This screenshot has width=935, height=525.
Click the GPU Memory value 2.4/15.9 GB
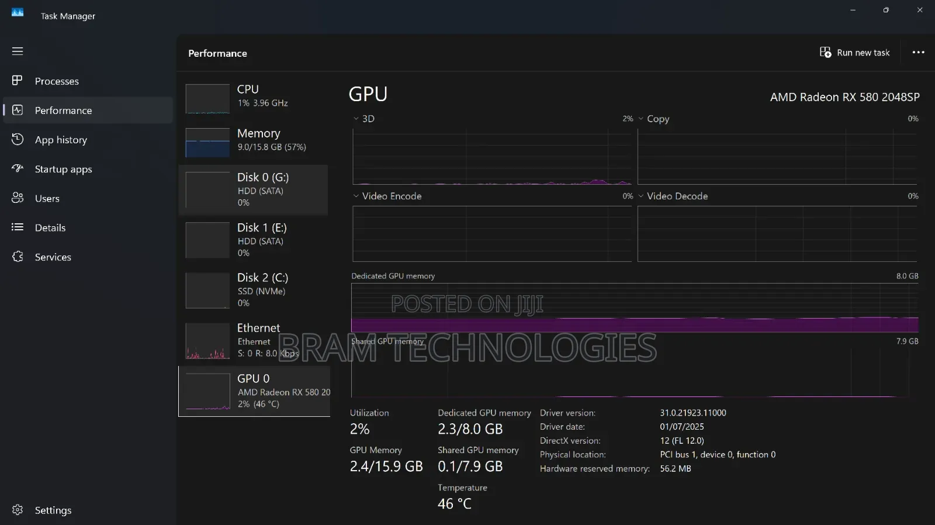(386, 467)
